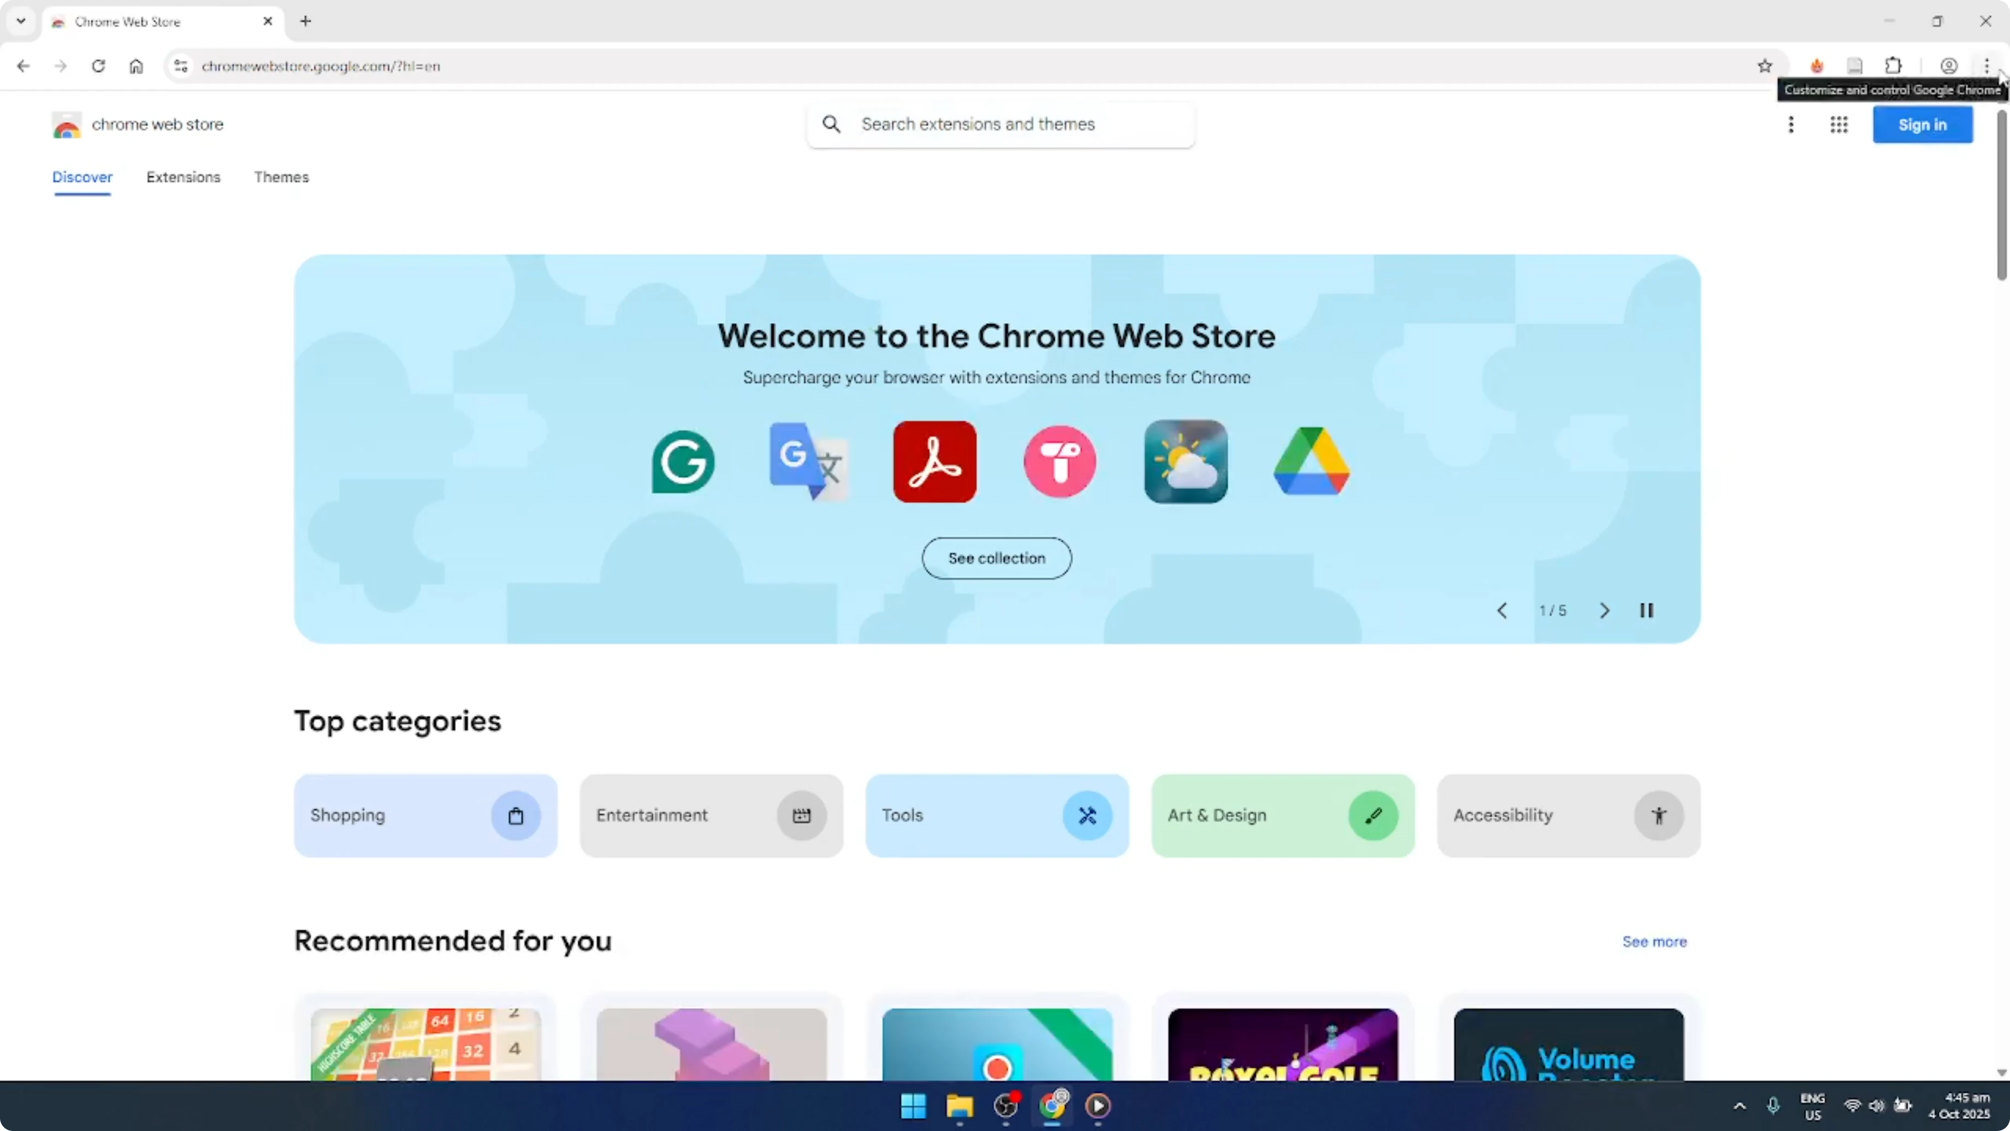Open the Accessibility category

1568,816
